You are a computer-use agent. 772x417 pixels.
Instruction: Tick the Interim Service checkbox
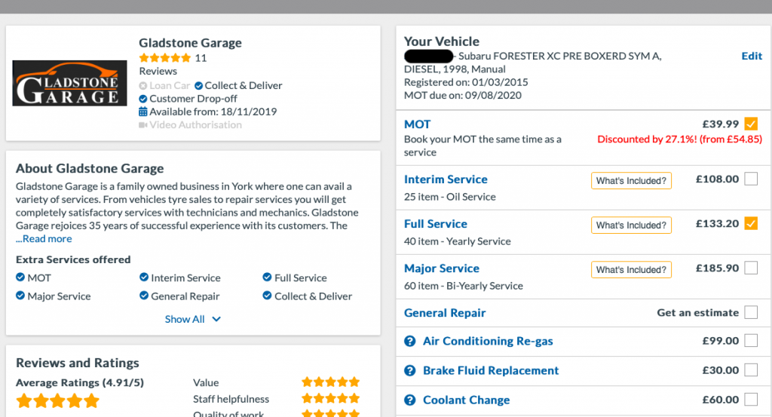tap(751, 179)
